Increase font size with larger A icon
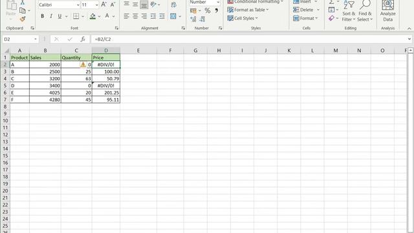414x233 pixels. point(103,5)
